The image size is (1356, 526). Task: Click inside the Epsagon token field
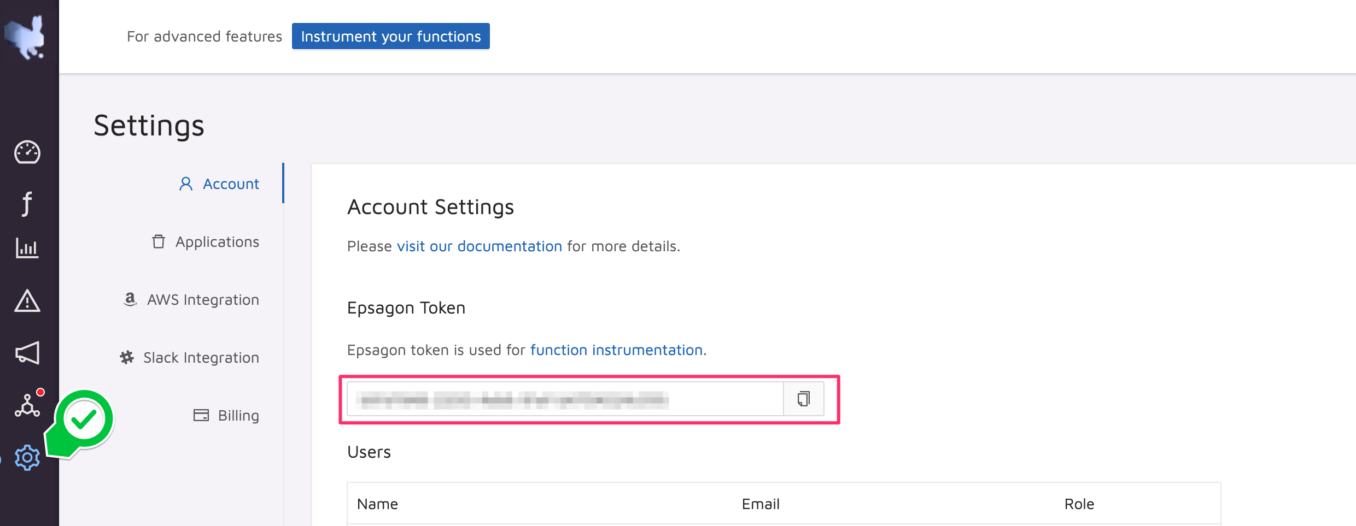click(565, 399)
